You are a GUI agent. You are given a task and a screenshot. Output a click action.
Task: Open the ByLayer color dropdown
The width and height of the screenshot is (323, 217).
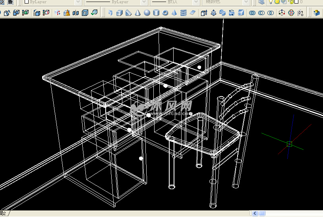click(78, 2)
